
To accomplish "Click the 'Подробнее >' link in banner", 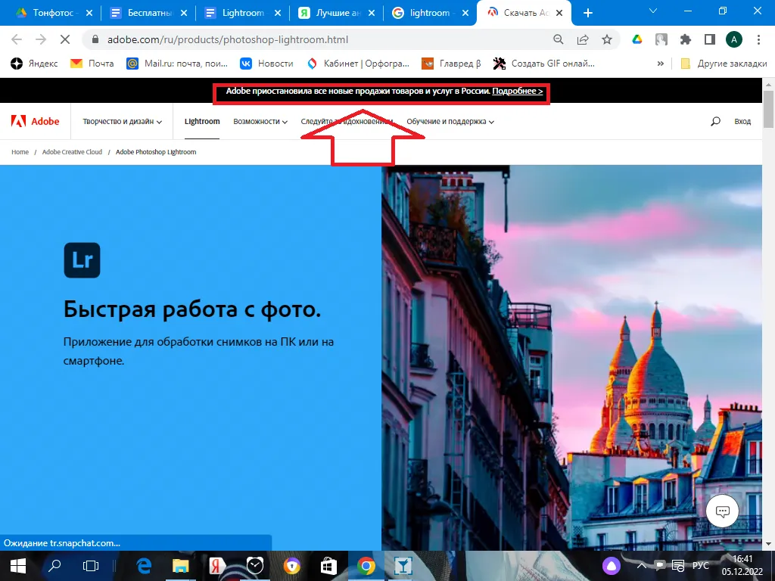I will 518,91.
